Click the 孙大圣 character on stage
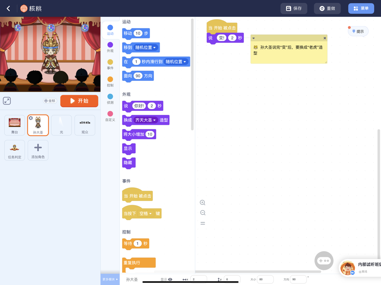Screen dimensions: 381x285 click(51, 53)
